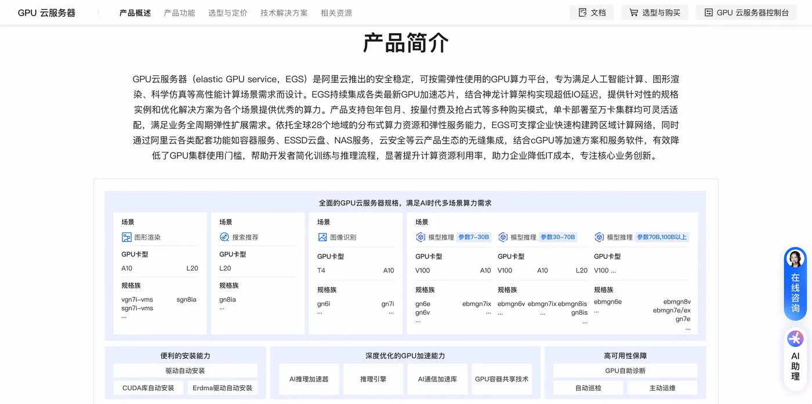Click the 参数70B,100B以上 tag
Viewport: 812px width, 404px height.
(x=662, y=237)
